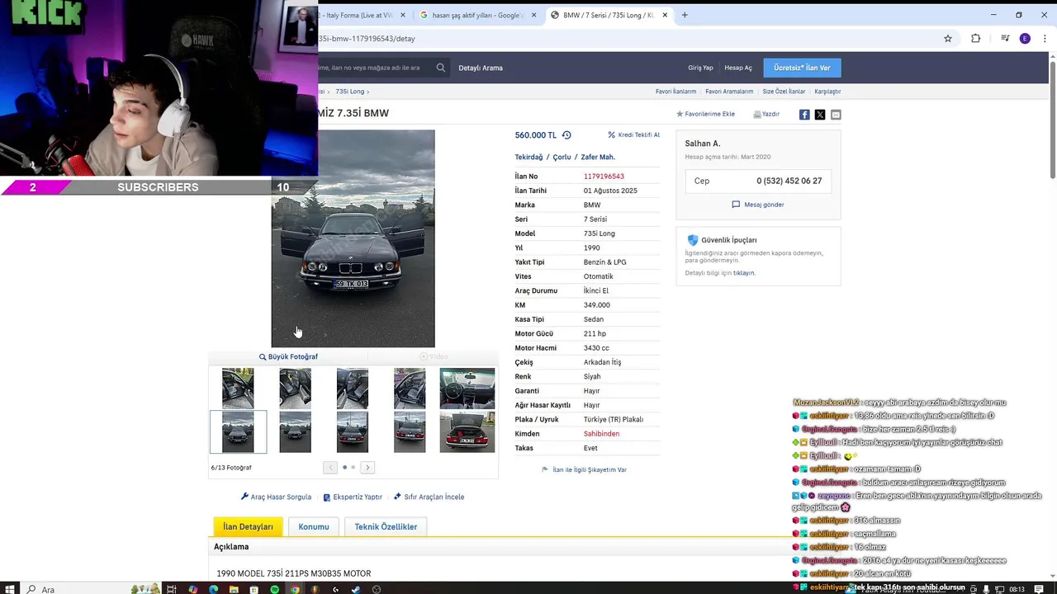Switch to the Konumu tab
This screenshot has height=594, width=1057.
point(314,526)
